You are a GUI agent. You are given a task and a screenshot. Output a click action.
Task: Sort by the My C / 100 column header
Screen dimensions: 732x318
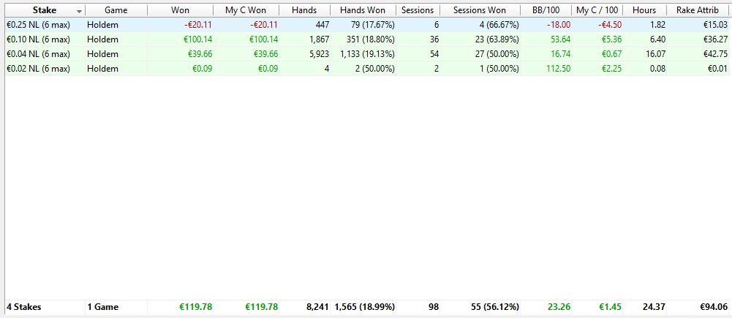[x=598, y=10]
